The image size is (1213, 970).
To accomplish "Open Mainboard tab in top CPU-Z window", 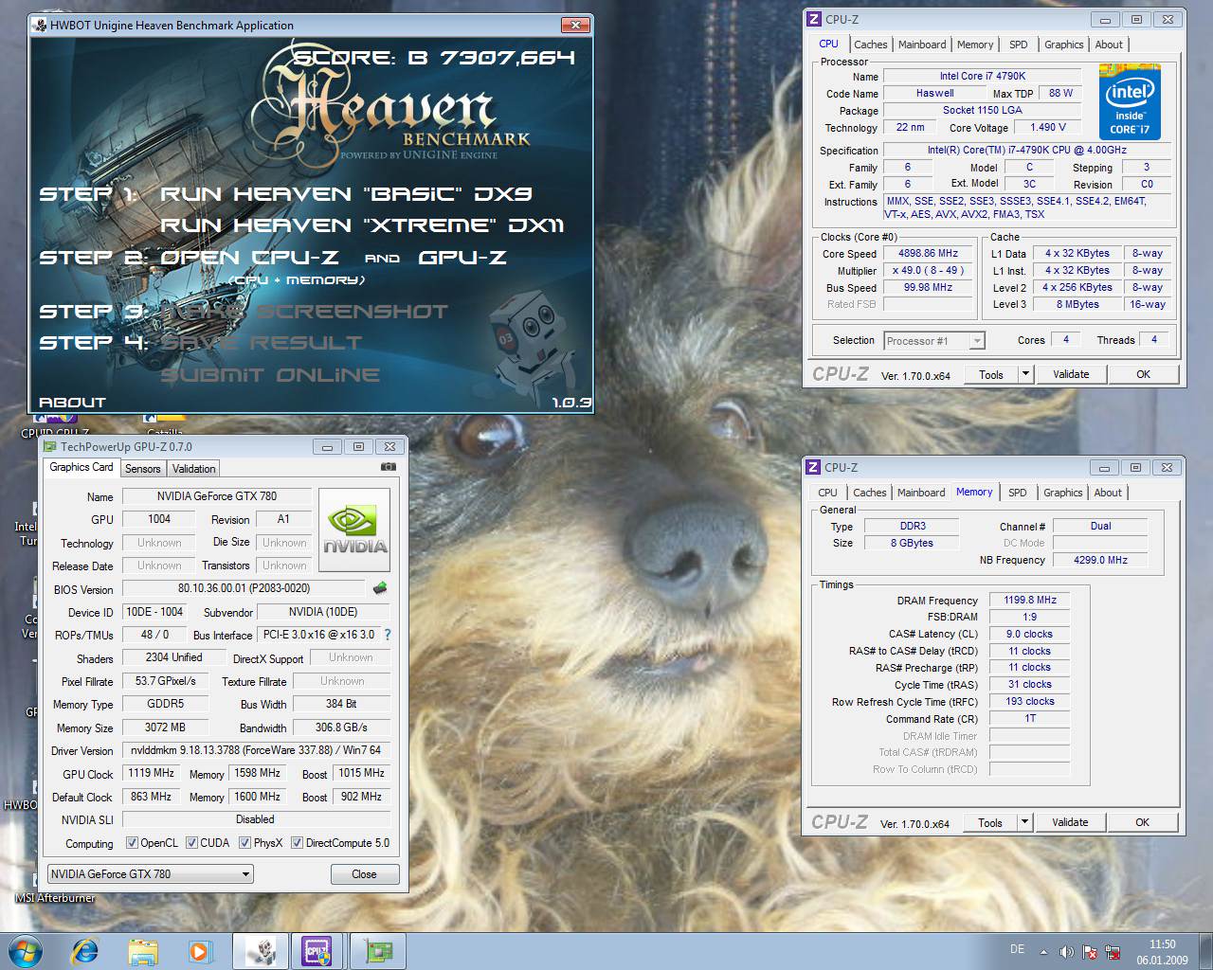I will point(922,45).
